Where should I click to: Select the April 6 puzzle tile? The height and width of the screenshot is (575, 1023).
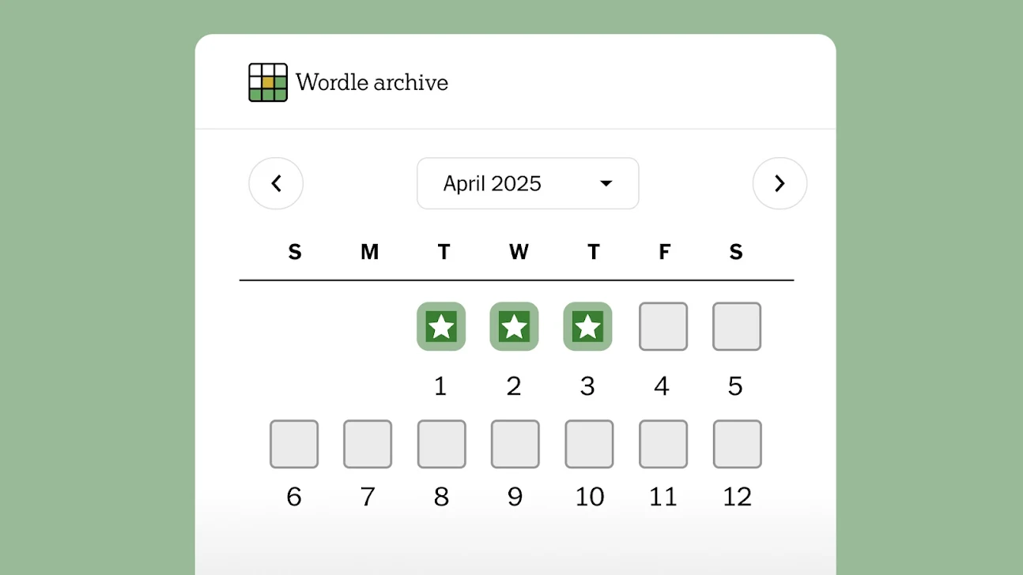(x=294, y=444)
